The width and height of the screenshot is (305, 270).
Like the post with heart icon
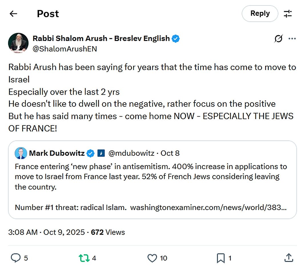pos(152,258)
